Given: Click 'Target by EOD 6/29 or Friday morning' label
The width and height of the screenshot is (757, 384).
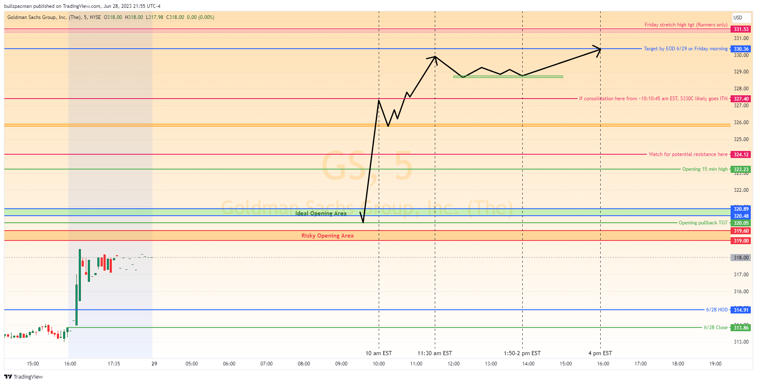Looking at the screenshot, I should 686,49.
